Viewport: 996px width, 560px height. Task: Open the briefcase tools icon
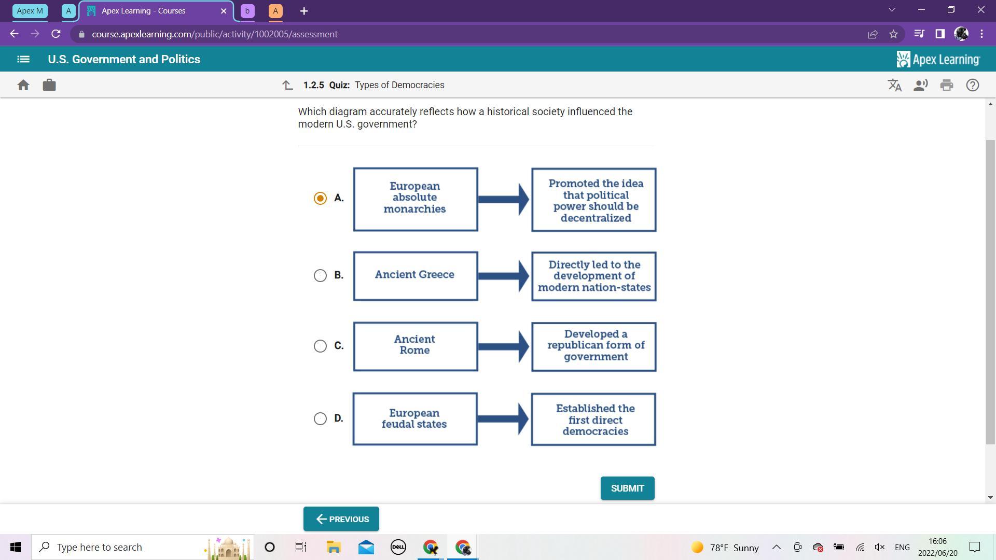(49, 85)
